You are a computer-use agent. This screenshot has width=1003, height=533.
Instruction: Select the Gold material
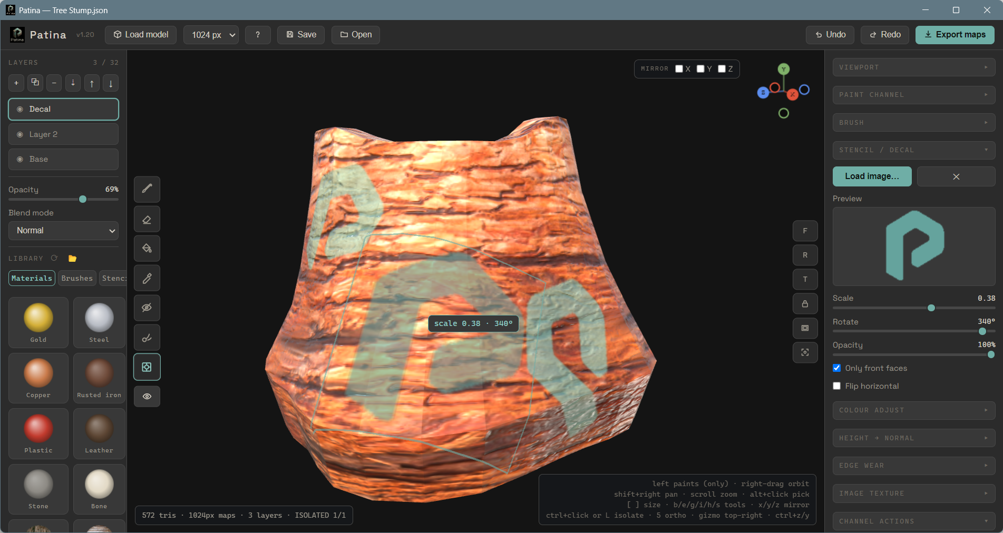pos(38,322)
